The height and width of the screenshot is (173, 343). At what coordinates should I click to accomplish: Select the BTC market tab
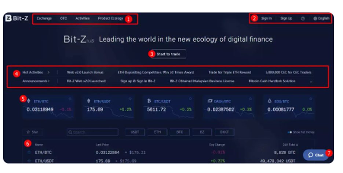pyautogui.click(x=180, y=132)
